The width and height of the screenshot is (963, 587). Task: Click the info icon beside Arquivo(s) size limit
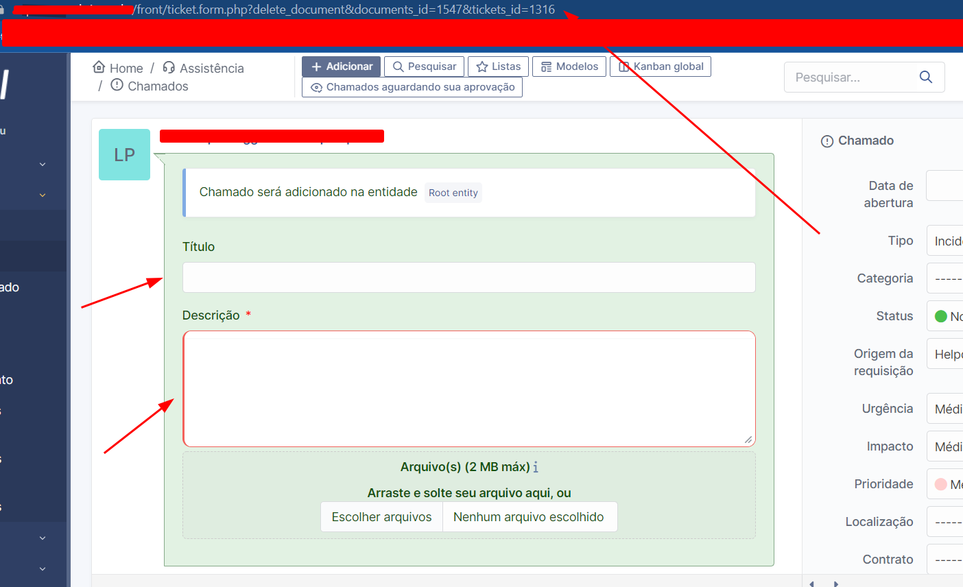pos(535,466)
